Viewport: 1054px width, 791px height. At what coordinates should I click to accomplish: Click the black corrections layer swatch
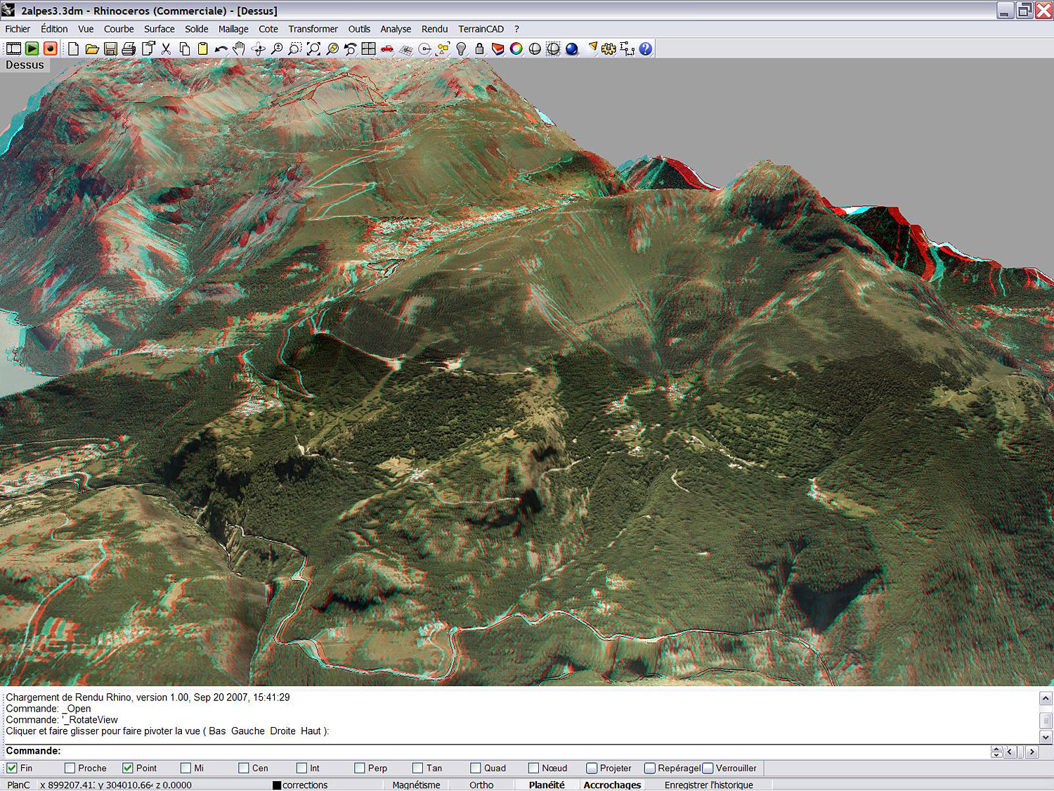(x=277, y=785)
